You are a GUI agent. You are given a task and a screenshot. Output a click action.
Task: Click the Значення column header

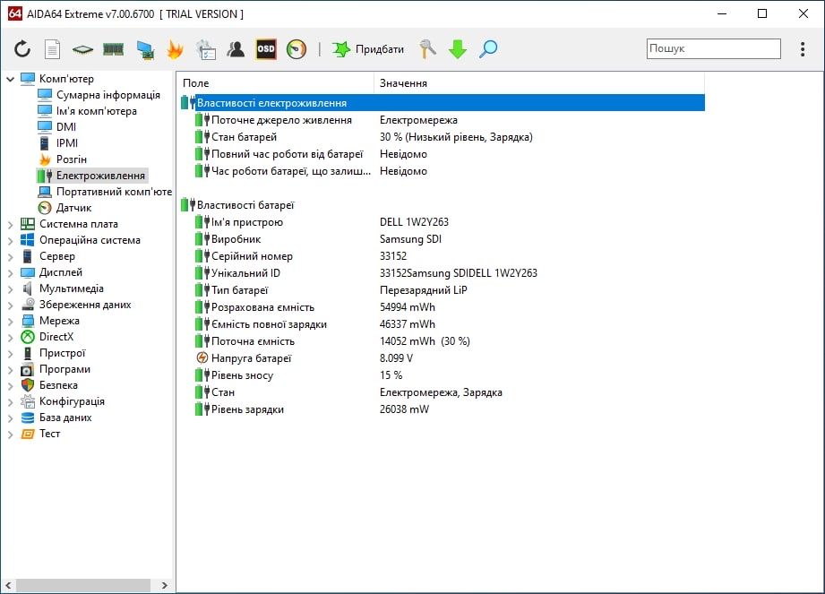[539, 83]
